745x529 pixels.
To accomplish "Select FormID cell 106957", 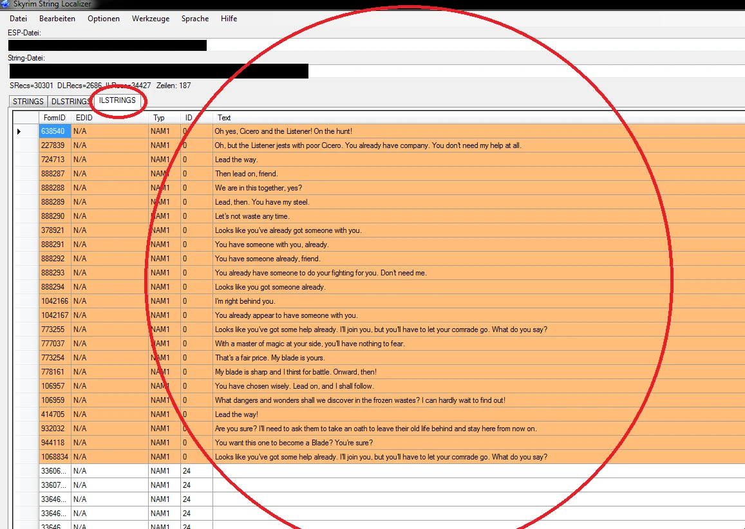I will click(55, 386).
